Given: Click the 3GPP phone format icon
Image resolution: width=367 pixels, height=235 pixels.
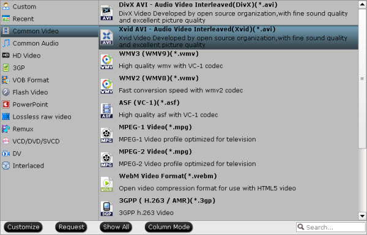Looking at the screenshot, I should (106, 209).
